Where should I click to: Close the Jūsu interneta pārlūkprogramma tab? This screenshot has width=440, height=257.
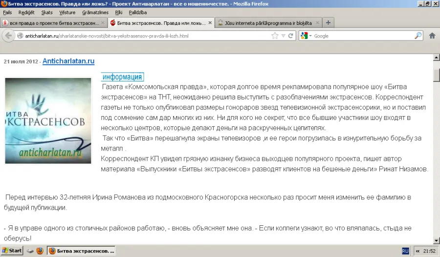click(317, 23)
